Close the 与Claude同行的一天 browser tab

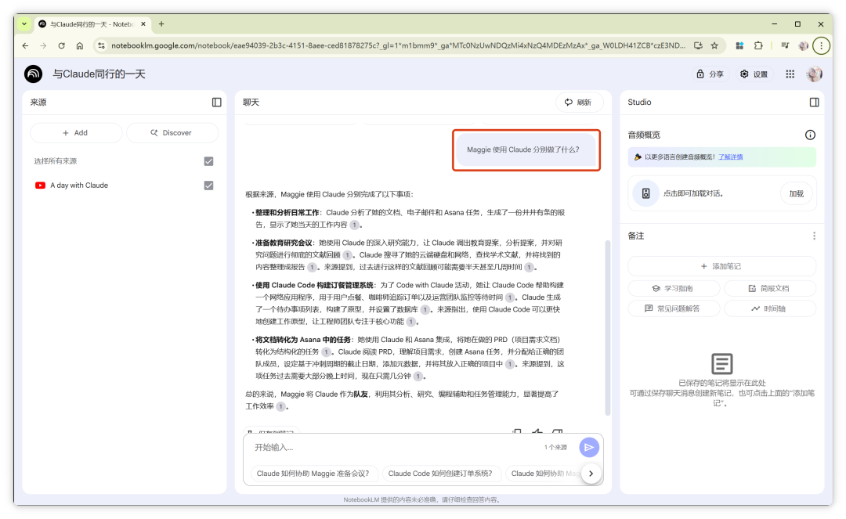tap(143, 24)
